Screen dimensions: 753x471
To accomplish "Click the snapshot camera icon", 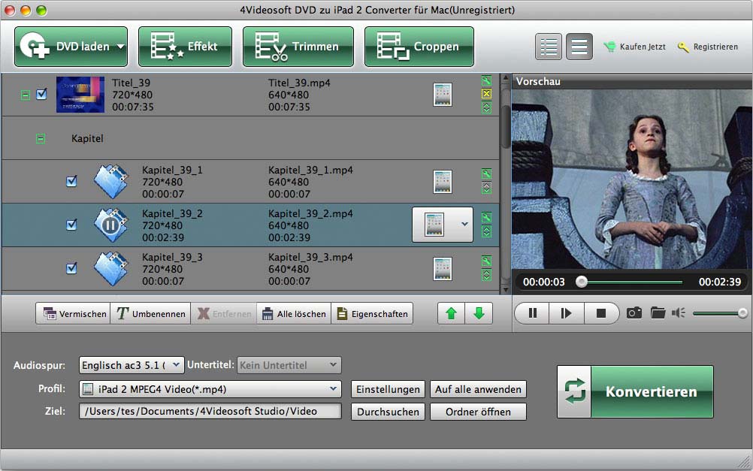I will [x=634, y=312].
